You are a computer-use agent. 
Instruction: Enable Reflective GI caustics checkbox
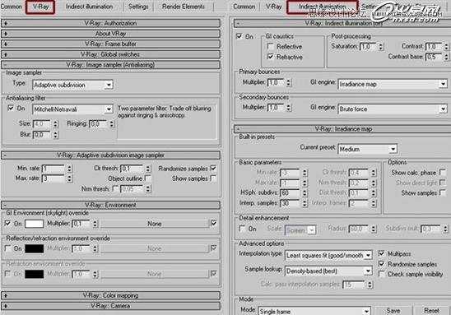pyautogui.click(x=271, y=46)
